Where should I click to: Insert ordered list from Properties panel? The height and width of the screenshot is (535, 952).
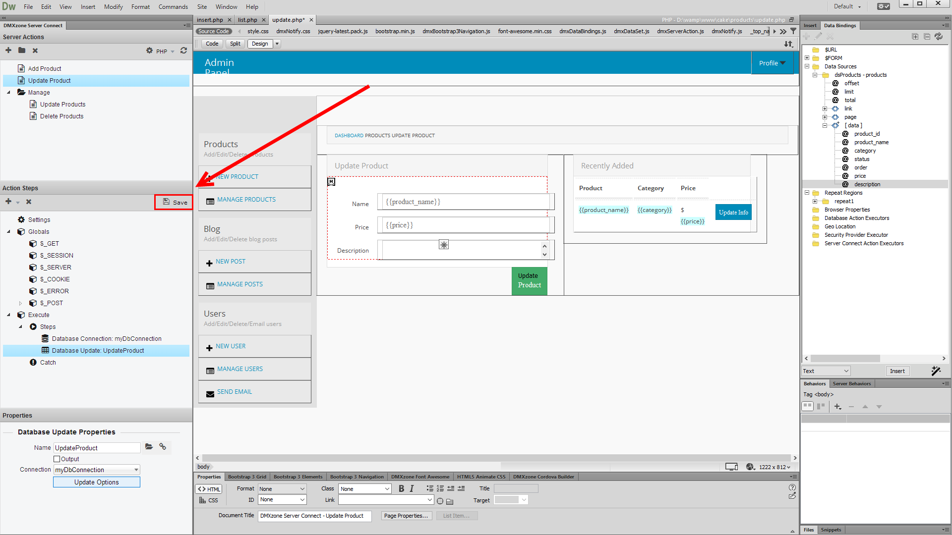click(440, 488)
